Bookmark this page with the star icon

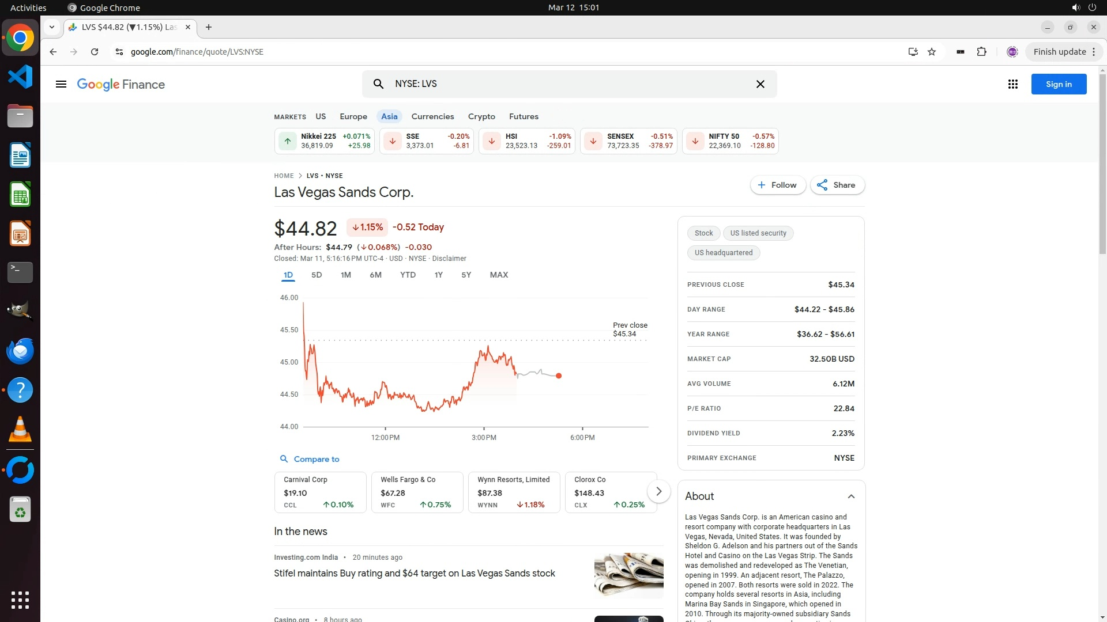(932, 52)
